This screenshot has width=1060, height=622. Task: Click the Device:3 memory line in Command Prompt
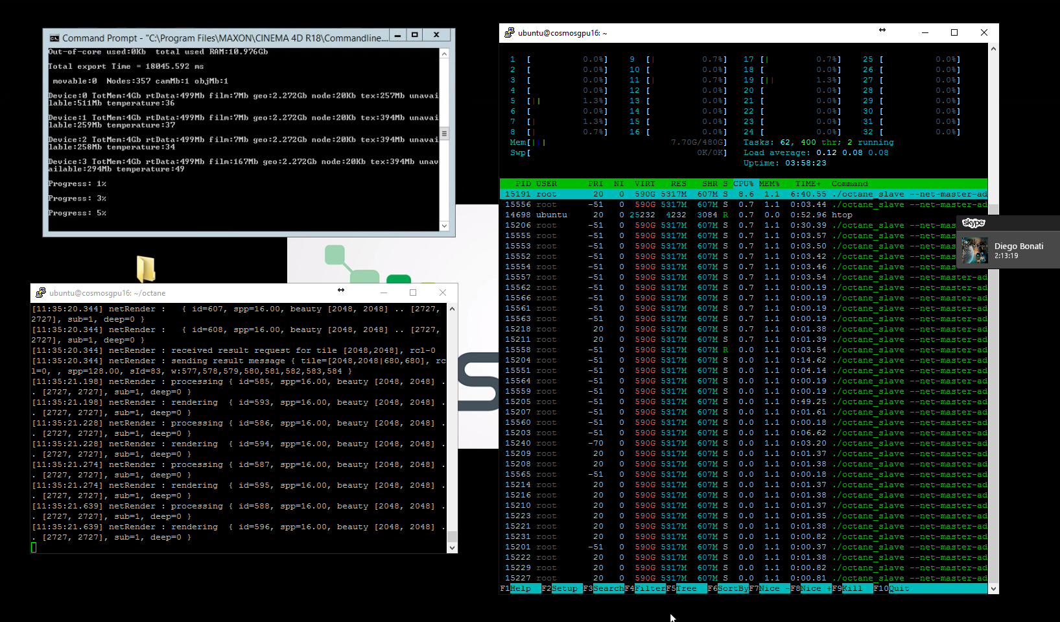pyautogui.click(x=244, y=165)
